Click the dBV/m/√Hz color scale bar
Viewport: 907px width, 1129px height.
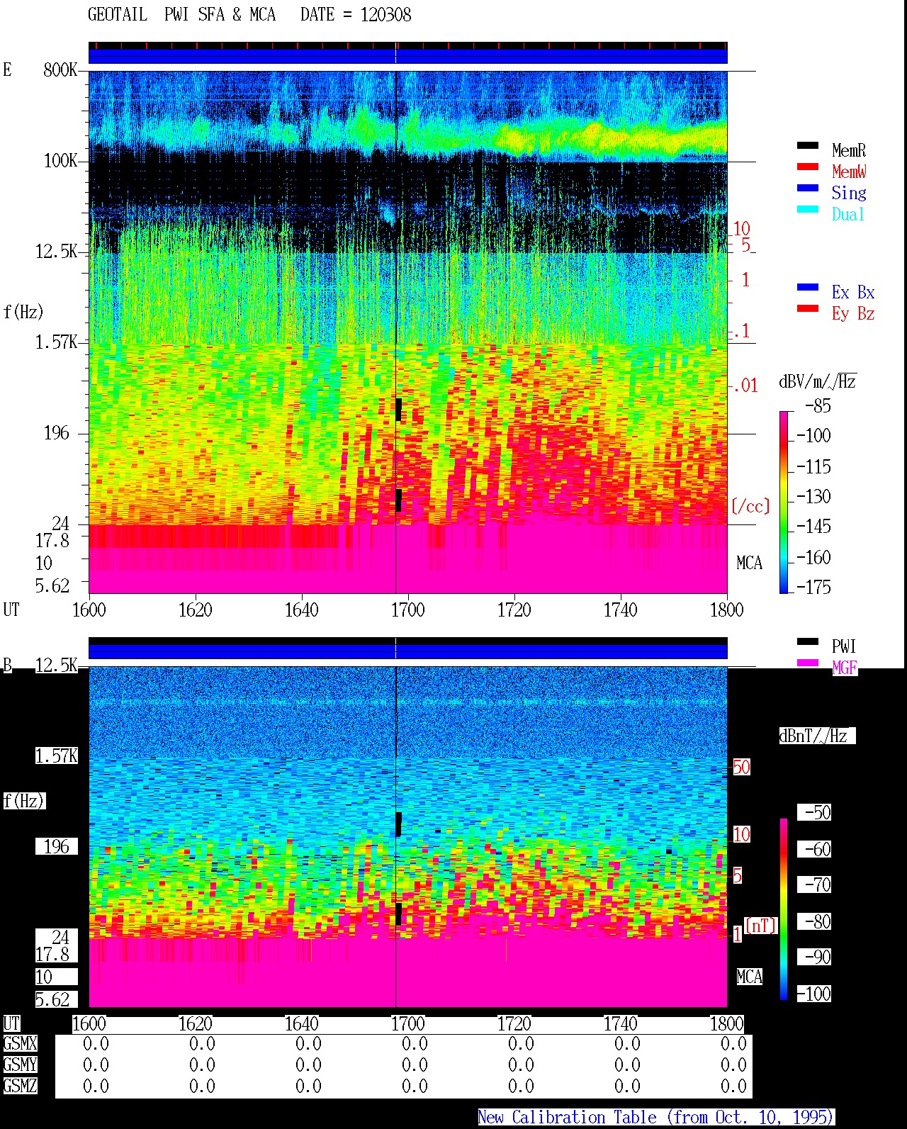tap(783, 502)
